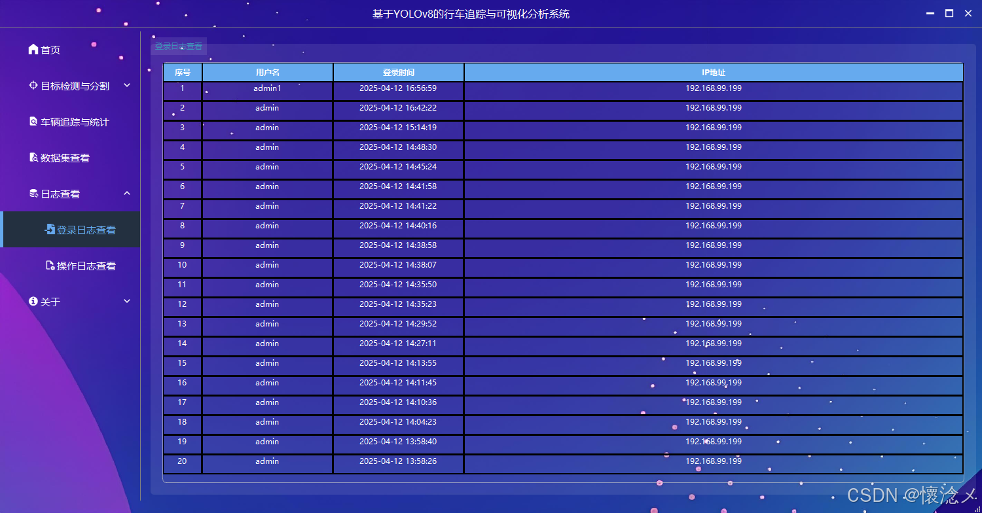982x513 pixels.
Task: Sort by the IP地址 column header
Action: tap(714, 72)
